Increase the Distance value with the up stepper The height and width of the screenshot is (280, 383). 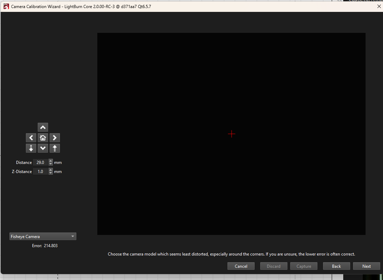(51, 161)
